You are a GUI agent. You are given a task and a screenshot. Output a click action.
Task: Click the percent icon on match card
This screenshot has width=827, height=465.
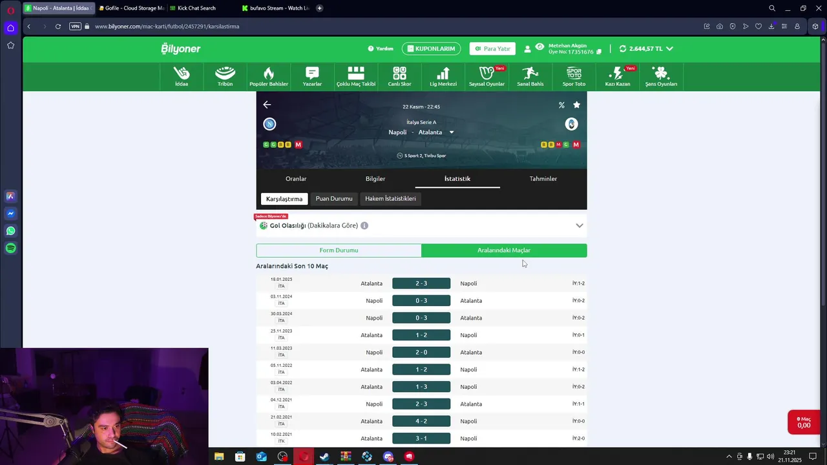(x=561, y=105)
